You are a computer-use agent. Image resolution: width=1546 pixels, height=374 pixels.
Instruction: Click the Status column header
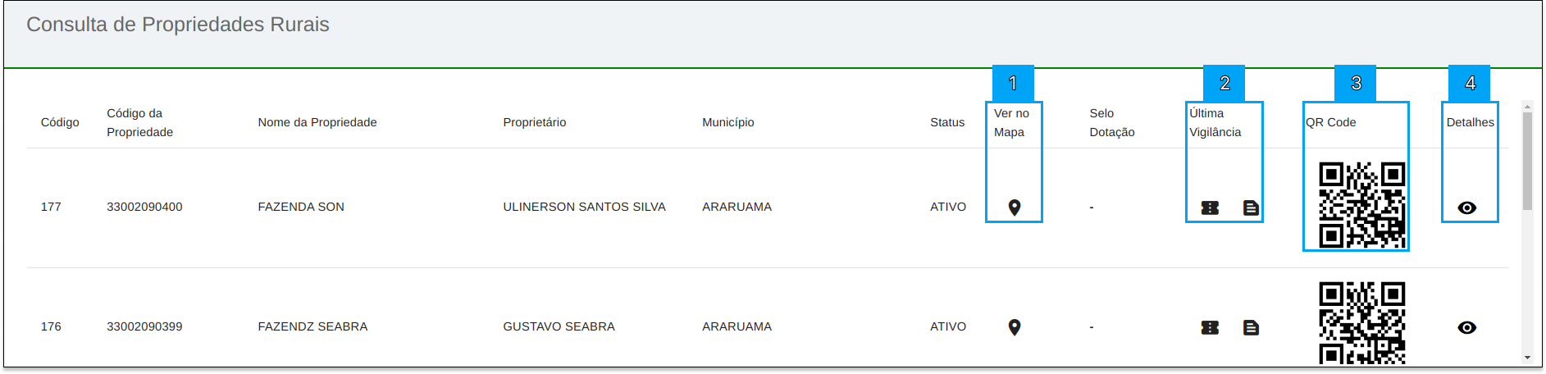(947, 122)
